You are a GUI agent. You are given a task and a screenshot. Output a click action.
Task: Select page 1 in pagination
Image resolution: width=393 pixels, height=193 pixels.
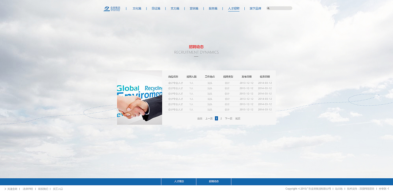(216, 118)
